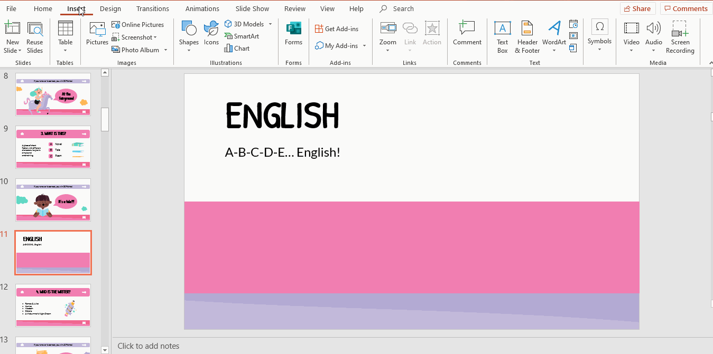Select slide 12 thumbnail in the pane
713x354 pixels.
53,305
